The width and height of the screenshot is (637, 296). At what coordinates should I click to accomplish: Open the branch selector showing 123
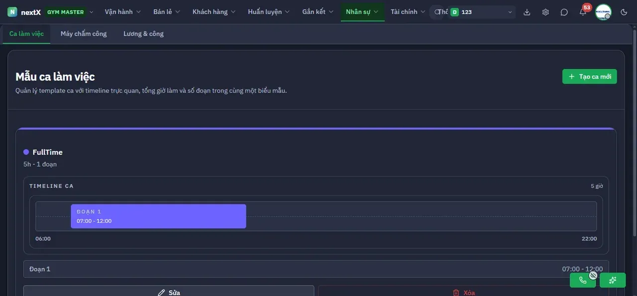pyautogui.click(x=481, y=12)
